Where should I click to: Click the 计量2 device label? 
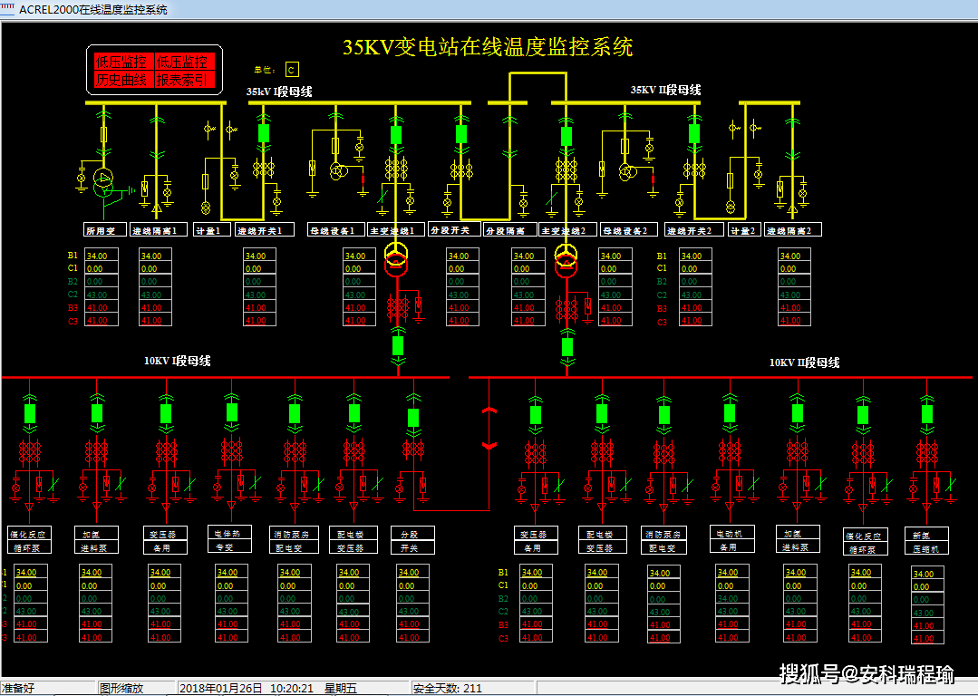741,230
